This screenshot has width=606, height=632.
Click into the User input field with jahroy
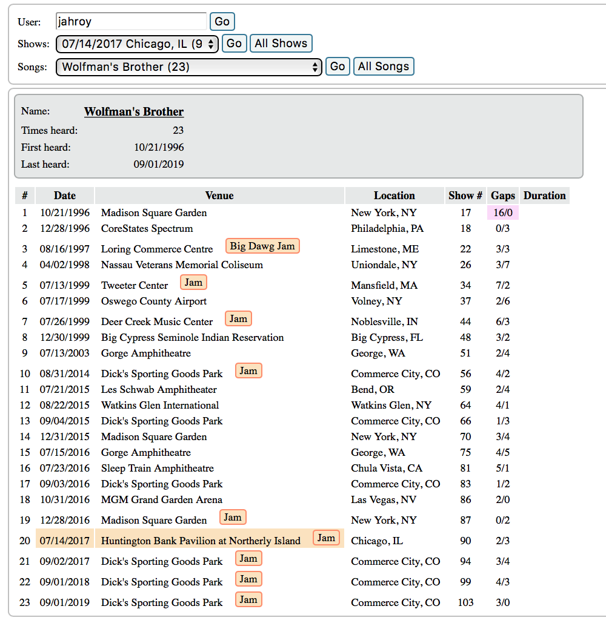click(x=131, y=22)
